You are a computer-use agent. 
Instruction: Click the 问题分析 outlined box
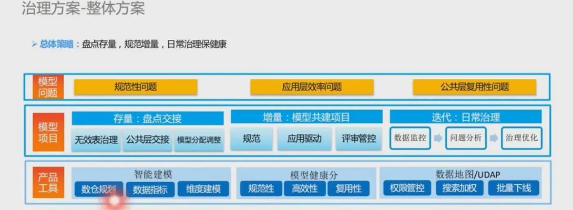click(466, 138)
